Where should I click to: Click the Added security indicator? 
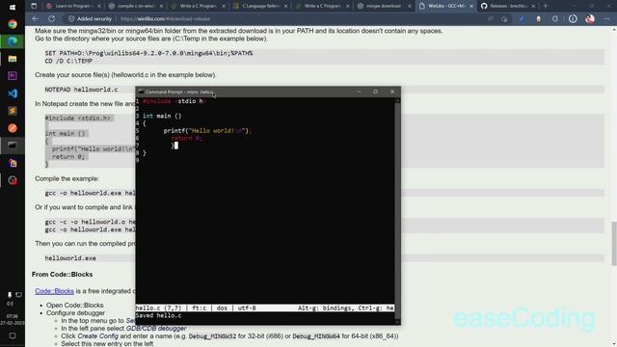coord(90,18)
